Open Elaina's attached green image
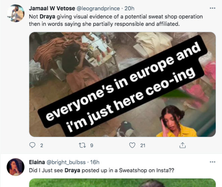Screen dimensions: 222x187 (122, 183)
